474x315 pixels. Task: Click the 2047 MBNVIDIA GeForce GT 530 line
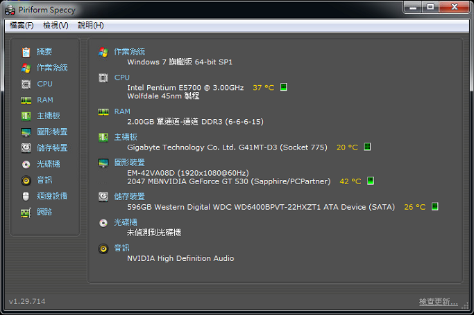pyautogui.click(x=229, y=181)
